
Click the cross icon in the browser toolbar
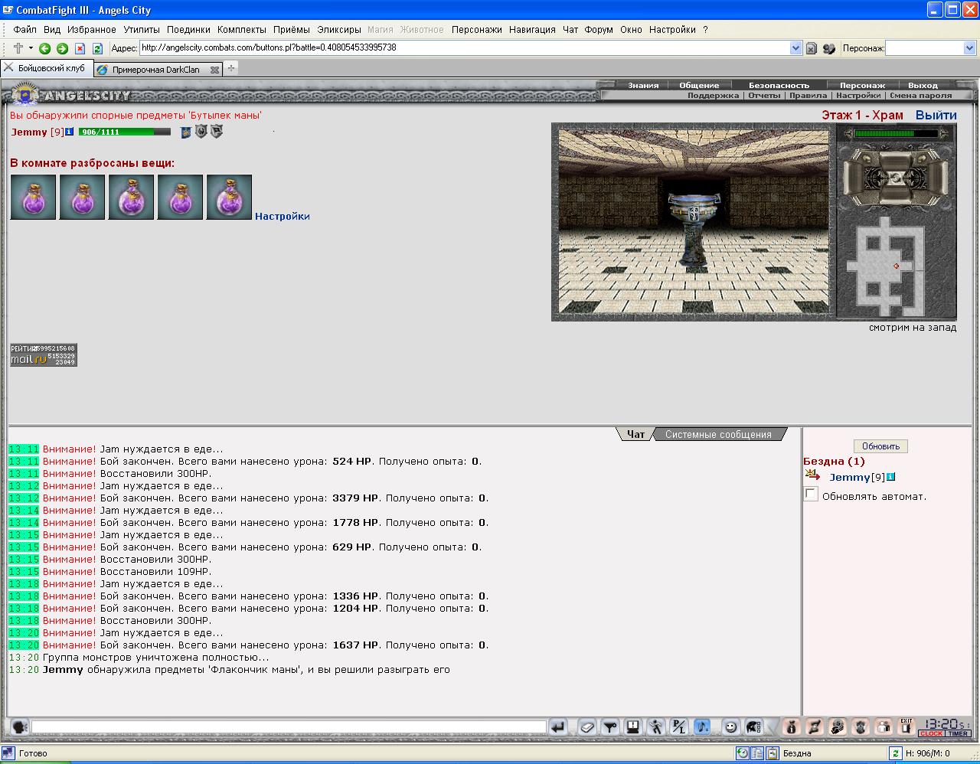click(x=18, y=48)
